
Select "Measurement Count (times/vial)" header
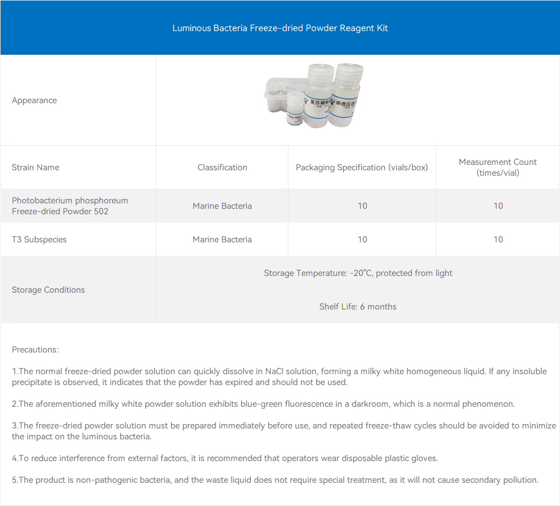tap(498, 167)
